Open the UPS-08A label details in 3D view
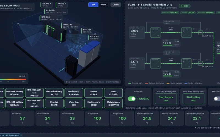220x137 pixels. pyautogui.click(x=51, y=18)
